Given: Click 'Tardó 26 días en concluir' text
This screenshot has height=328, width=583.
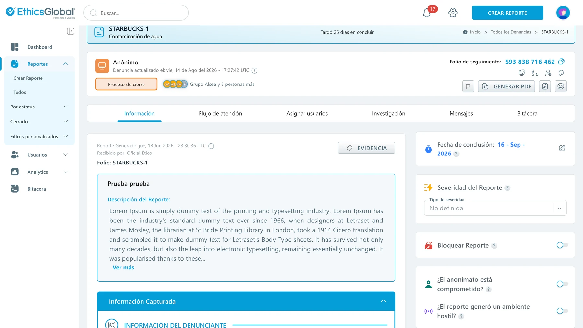Looking at the screenshot, I should coord(347,32).
